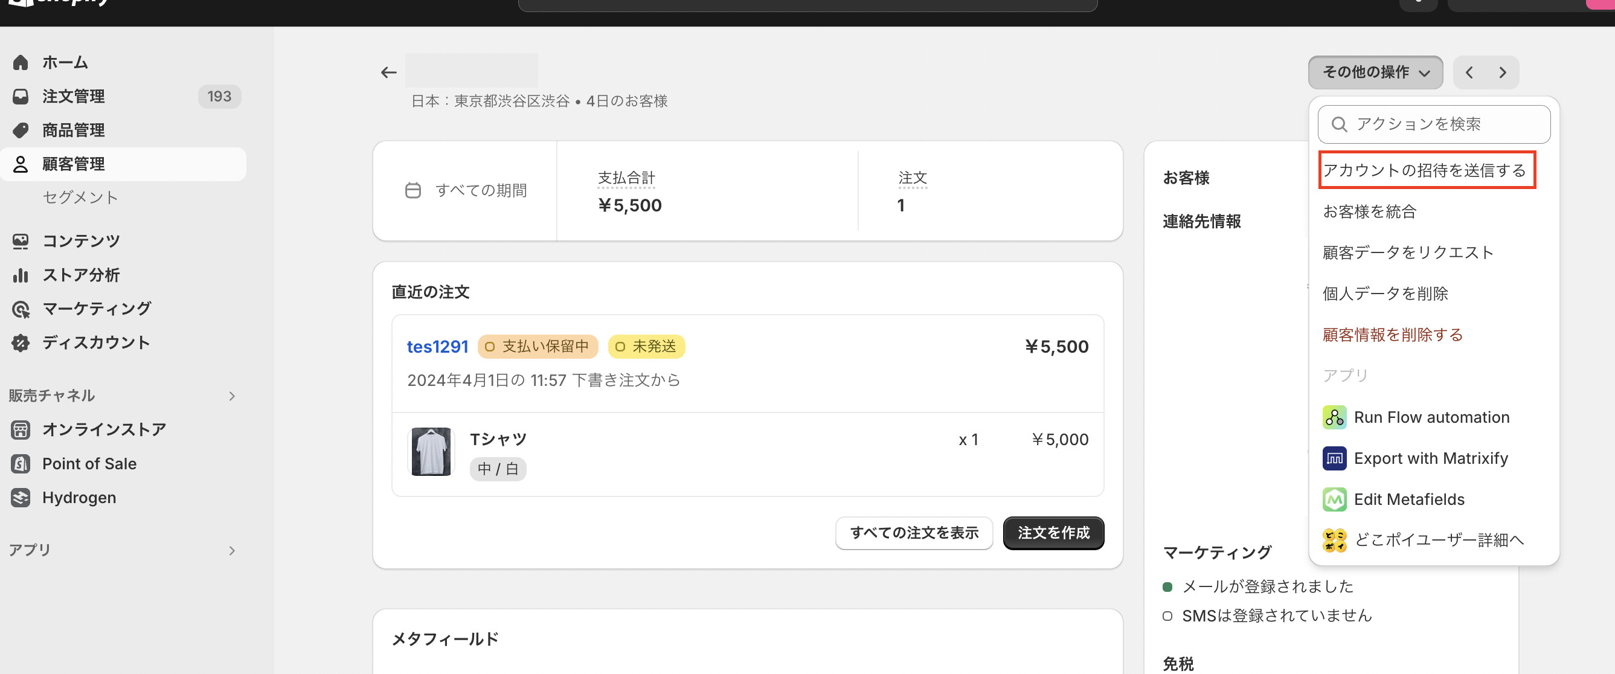Click the コンテンツ sidebar icon

coord(21,240)
